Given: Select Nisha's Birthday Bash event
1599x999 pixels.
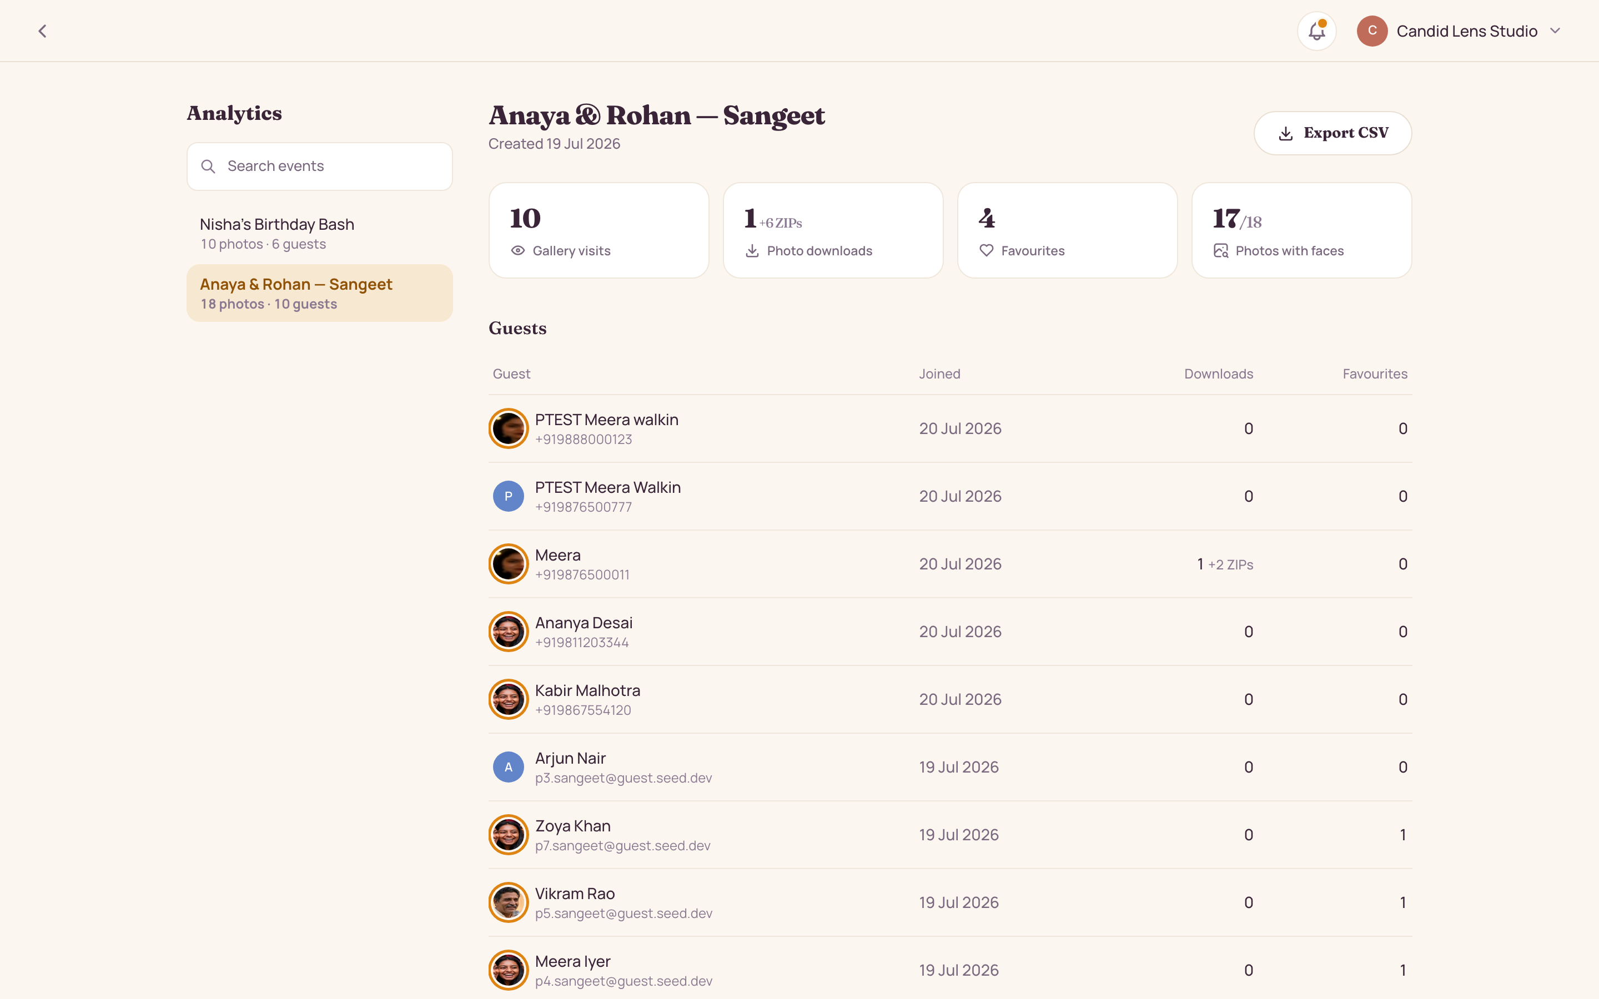Looking at the screenshot, I should (320, 234).
